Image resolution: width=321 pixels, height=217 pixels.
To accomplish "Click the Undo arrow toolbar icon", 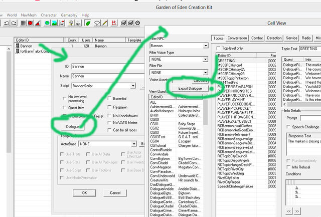I will [x=7, y=23].
